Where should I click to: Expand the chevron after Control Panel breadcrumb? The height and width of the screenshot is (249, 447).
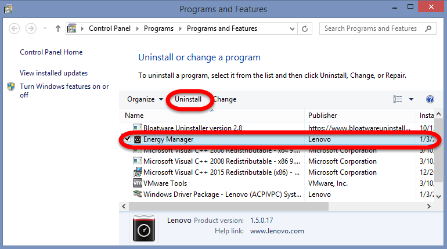[x=138, y=29]
